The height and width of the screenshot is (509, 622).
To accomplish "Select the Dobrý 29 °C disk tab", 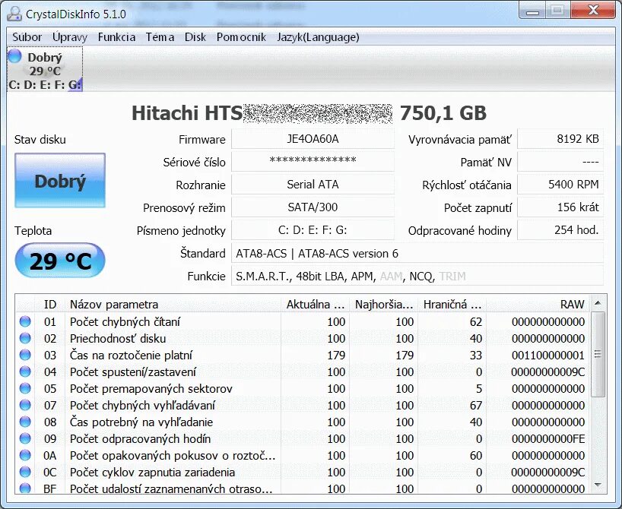I will click(45, 69).
